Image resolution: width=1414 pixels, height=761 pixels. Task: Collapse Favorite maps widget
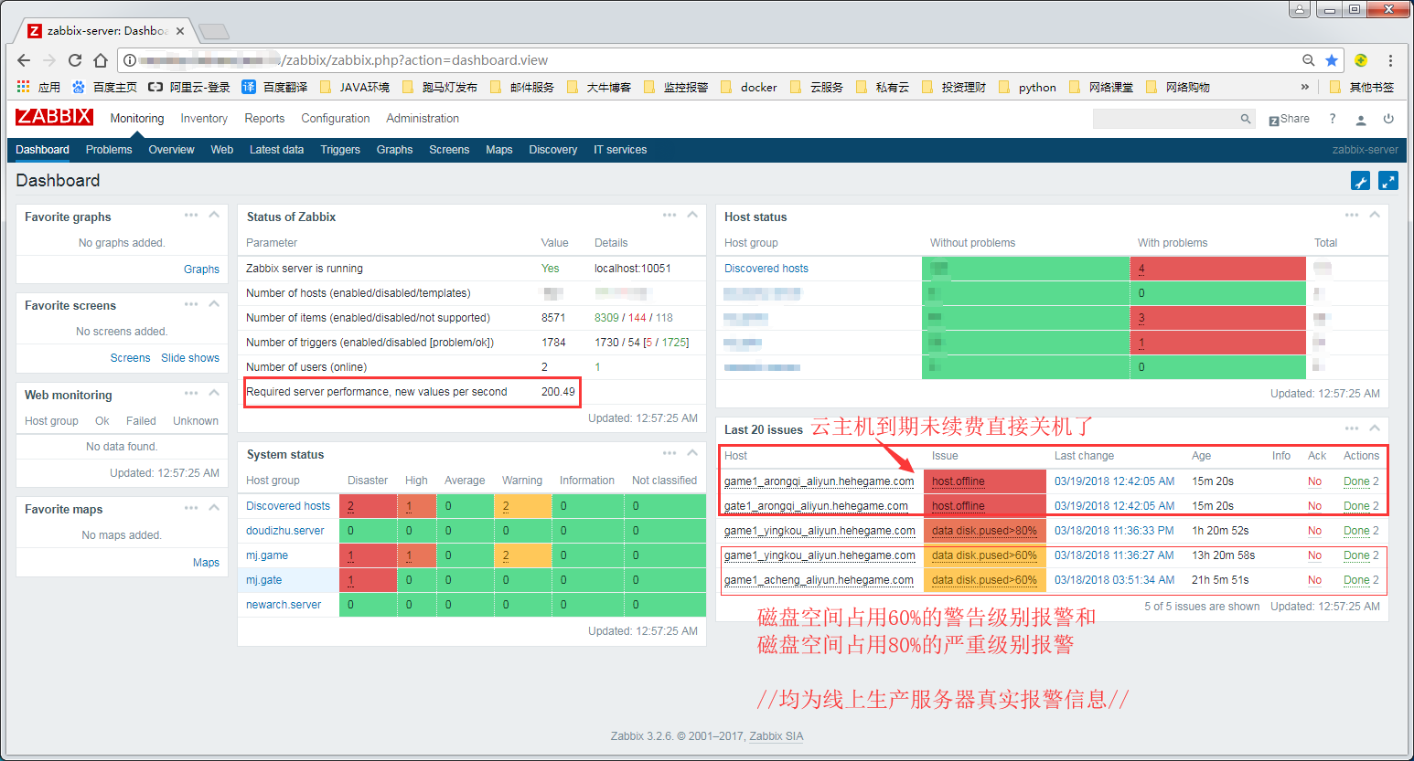click(214, 508)
